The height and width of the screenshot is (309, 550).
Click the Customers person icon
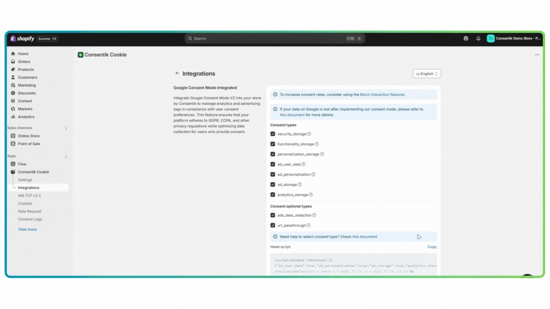[13, 77]
